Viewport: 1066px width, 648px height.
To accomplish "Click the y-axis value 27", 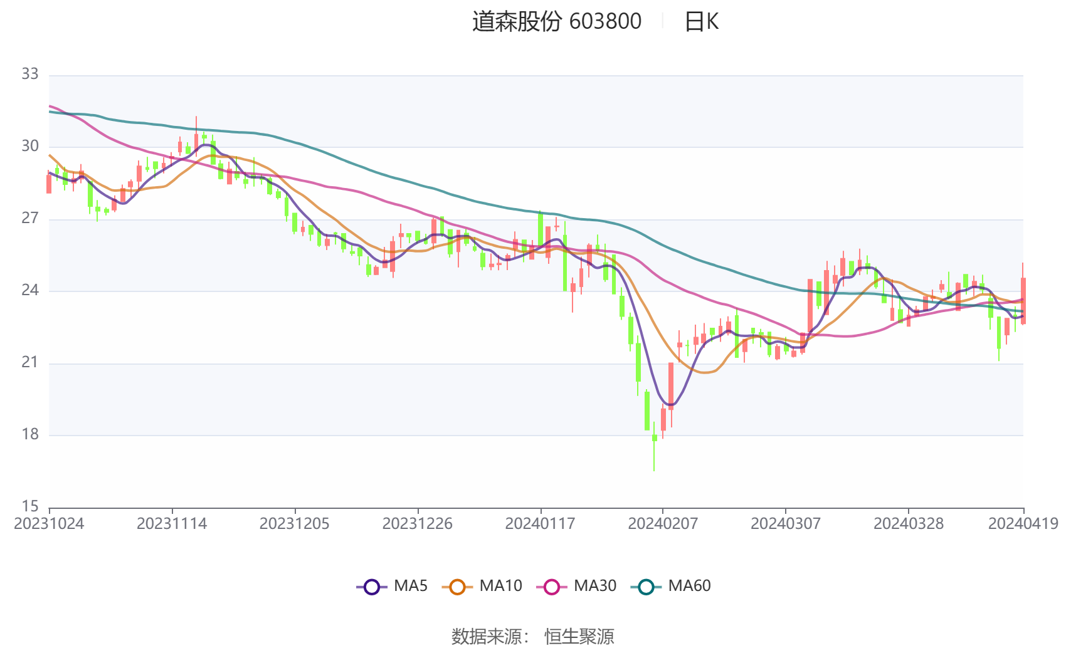I will pyautogui.click(x=30, y=218).
